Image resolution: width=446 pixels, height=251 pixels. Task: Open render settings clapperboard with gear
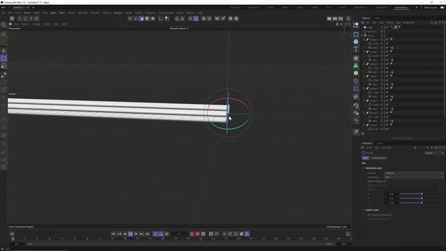pos(341,19)
